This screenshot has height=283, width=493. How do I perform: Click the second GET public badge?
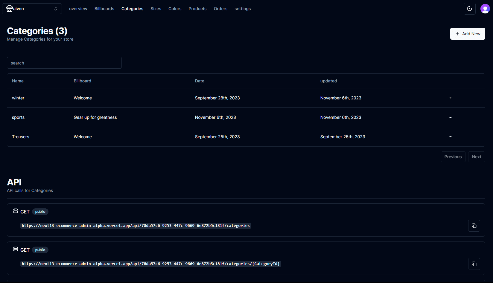[x=40, y=250]
